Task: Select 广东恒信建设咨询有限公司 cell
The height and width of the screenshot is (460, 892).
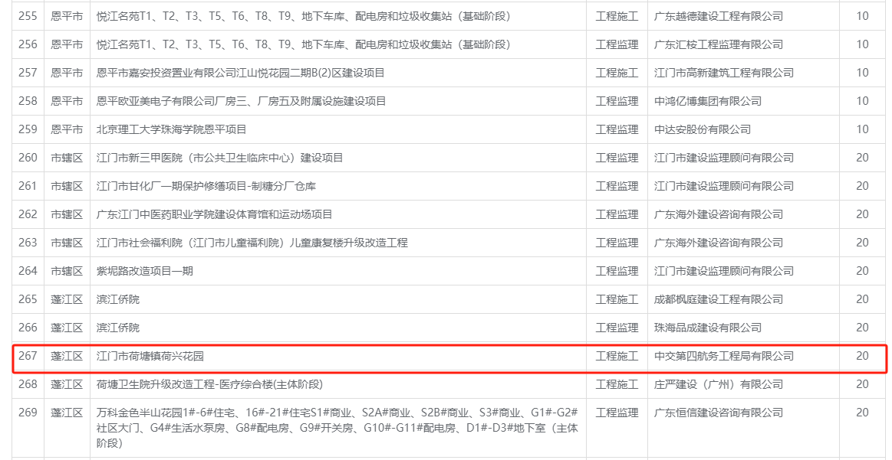Action: (719, 413)
